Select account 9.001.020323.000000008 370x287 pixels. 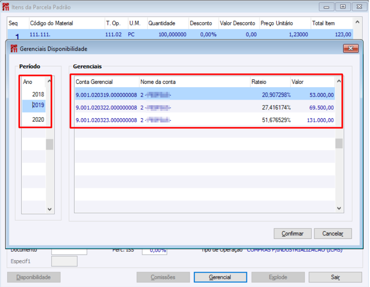[x=106, y=120]
